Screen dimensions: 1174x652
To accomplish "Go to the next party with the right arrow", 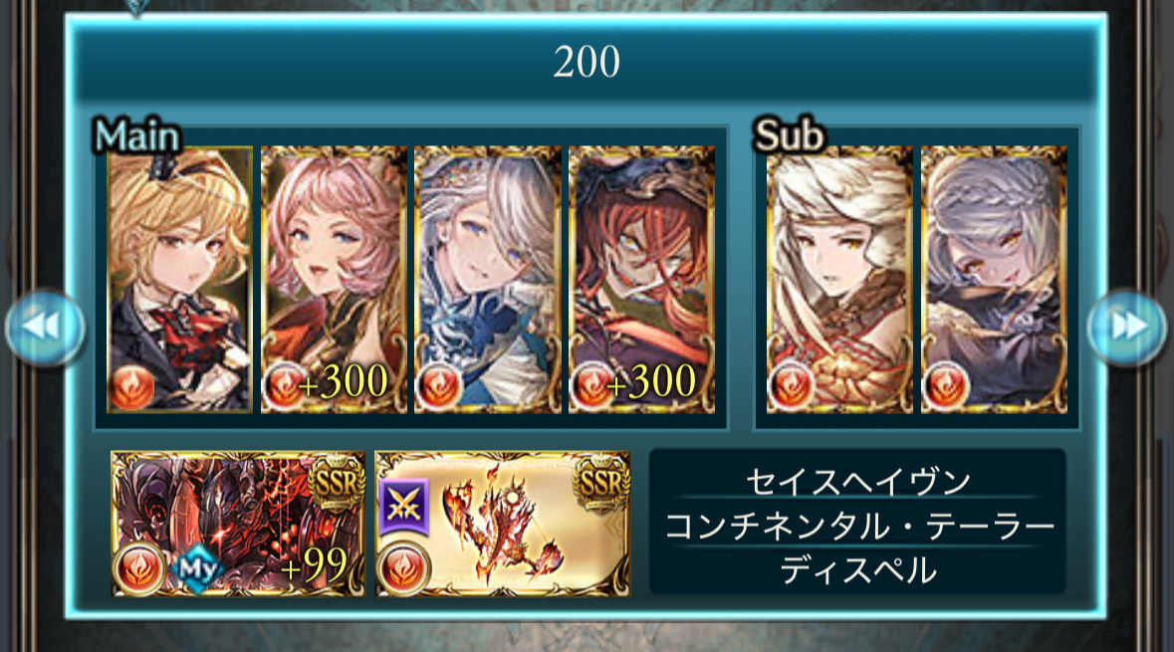I will 1127,327.
